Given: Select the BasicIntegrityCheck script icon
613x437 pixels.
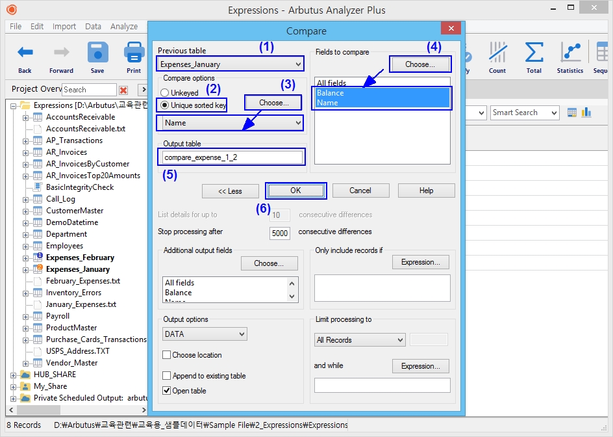Looking at the screenshot, I should (x=38, y=187).
